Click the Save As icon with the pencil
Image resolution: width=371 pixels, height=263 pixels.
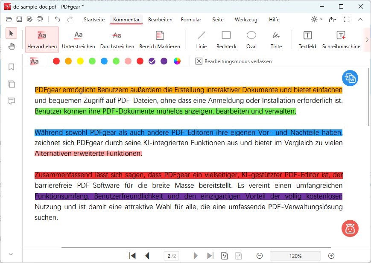tap(29, 19)
